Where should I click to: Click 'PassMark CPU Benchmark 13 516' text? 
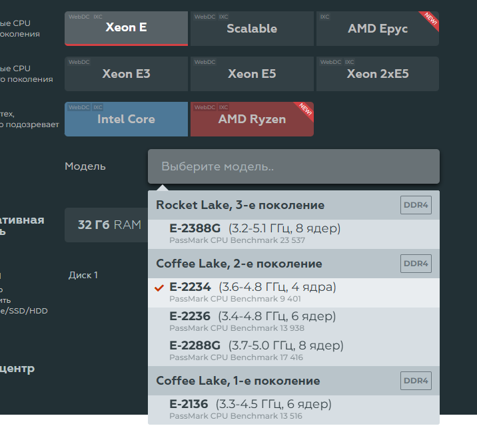pyautogui.click(x=236, y=415)
